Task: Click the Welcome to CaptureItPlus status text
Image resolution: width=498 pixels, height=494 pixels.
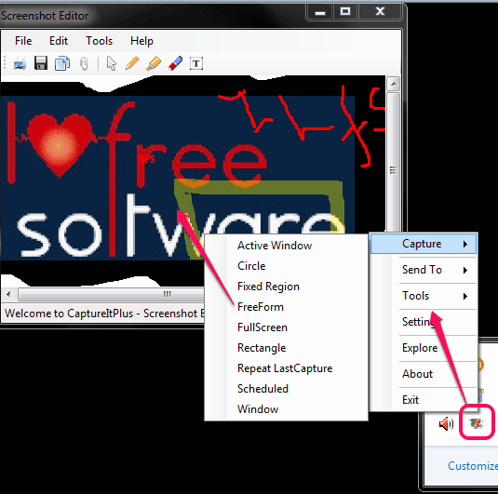Action: tap(104, 314)
